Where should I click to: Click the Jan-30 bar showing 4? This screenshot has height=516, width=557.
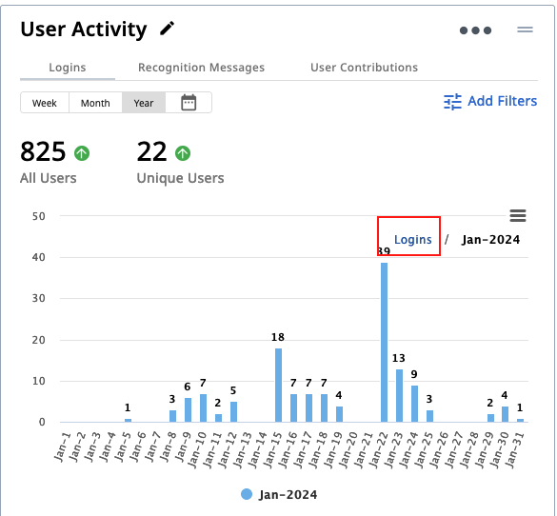coord(505,414)
